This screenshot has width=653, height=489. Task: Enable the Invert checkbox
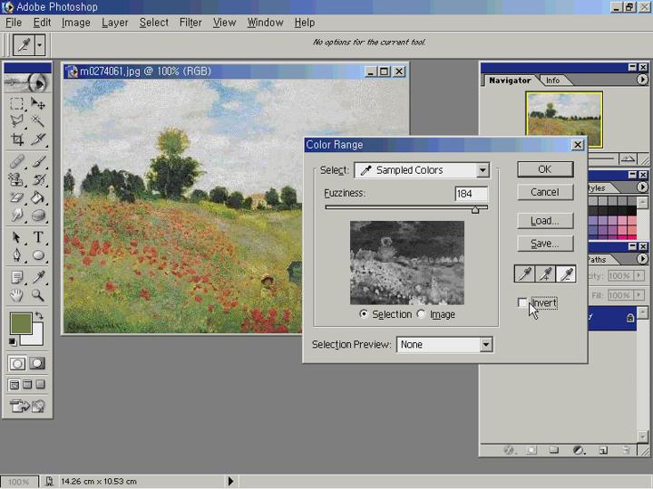(x=521, y=302)
